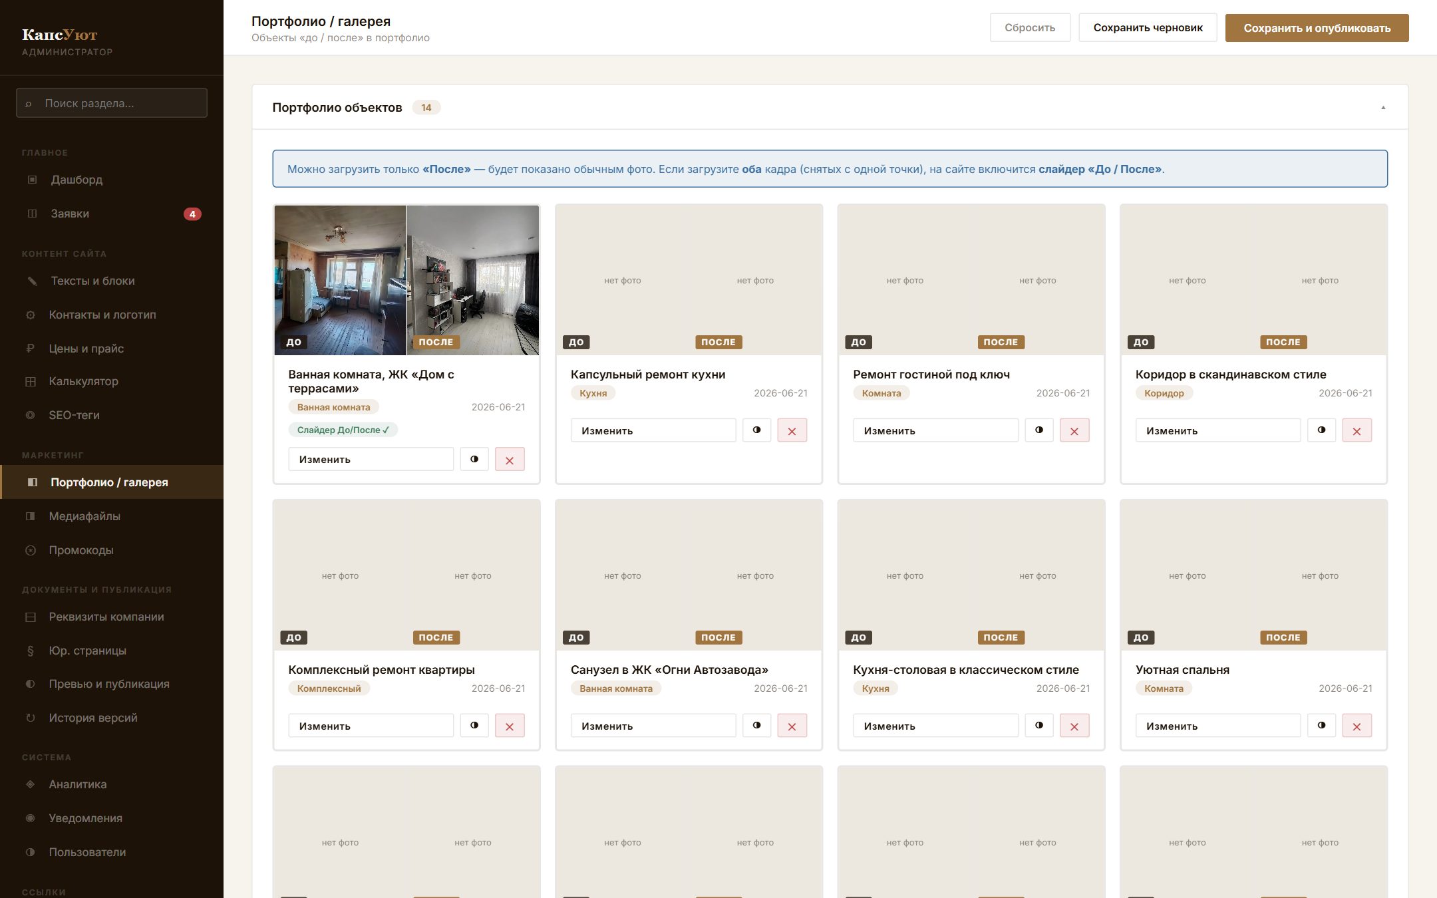
Task: Edit the Капсульный ремонт кухни card
Action: click(653, 430)
